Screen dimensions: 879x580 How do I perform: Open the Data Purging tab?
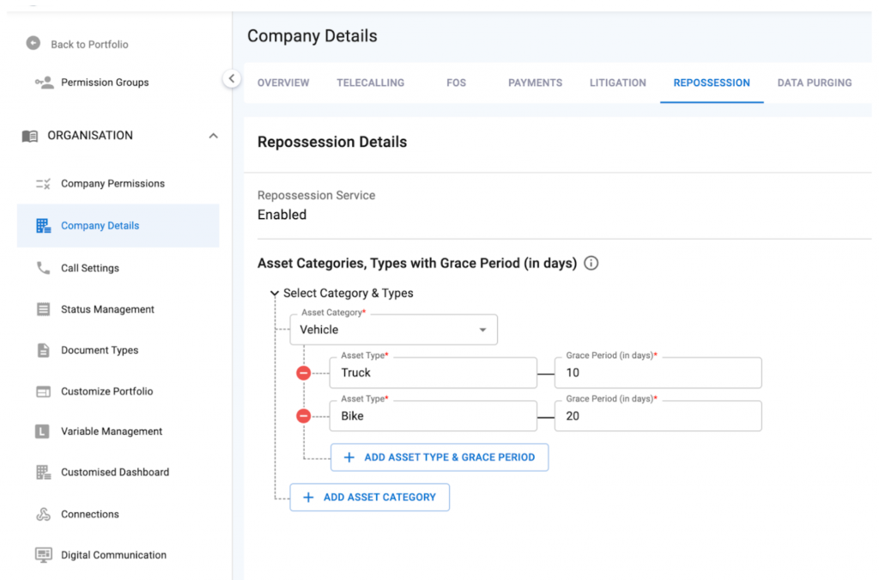coord(815,83)
